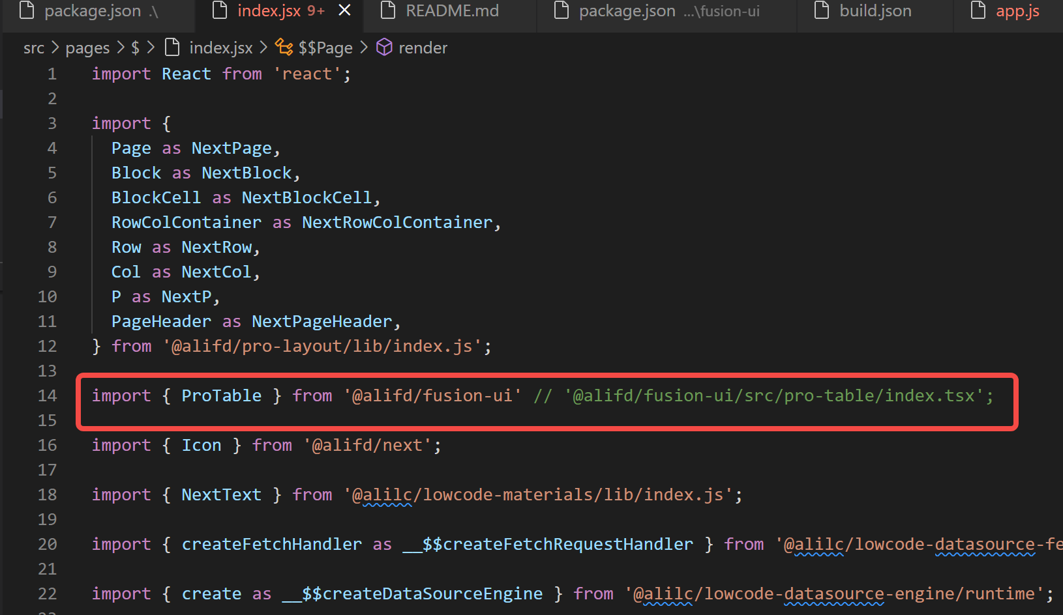Open the src breadcrumb item
1063x615 pixels.
click(33, 48)
